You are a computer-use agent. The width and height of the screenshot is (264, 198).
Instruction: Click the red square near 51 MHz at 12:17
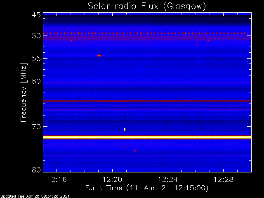click(71, 40)
